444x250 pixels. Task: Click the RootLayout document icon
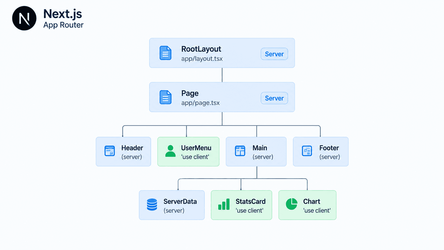coord(165,53)
